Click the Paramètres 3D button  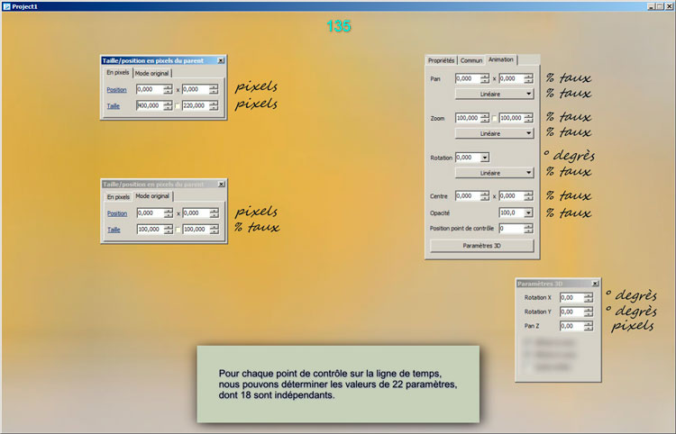(x=482, y=245)
